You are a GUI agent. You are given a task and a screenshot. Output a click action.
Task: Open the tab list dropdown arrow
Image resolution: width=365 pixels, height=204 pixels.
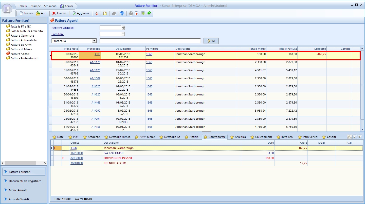(x=360, y=137)
